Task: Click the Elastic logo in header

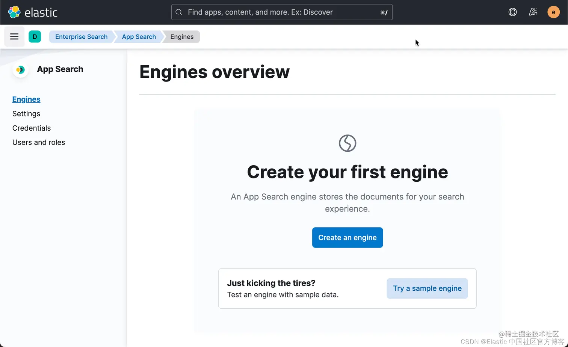Action: 33,12
